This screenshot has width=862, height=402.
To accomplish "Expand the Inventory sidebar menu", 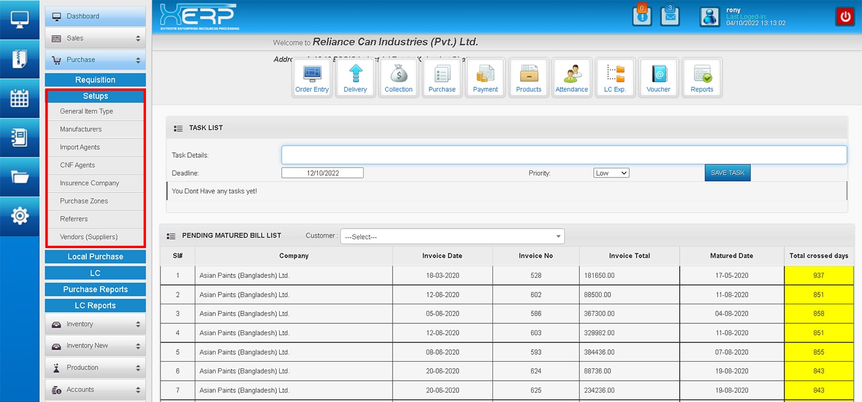I will click(x=95, y=324).
